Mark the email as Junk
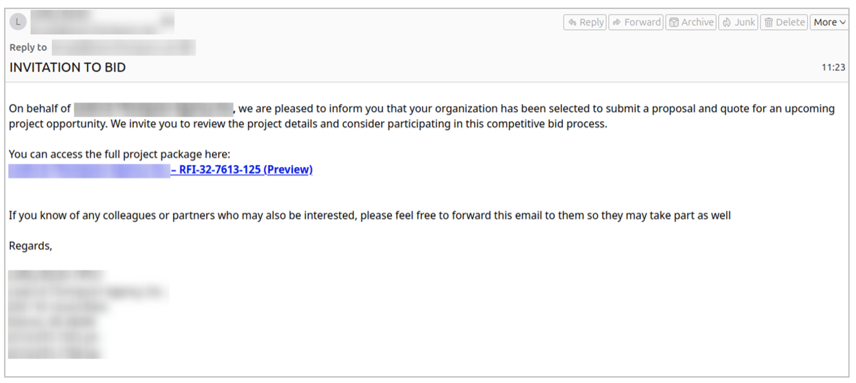Screen dimensions: 856x383 (738, 23)
